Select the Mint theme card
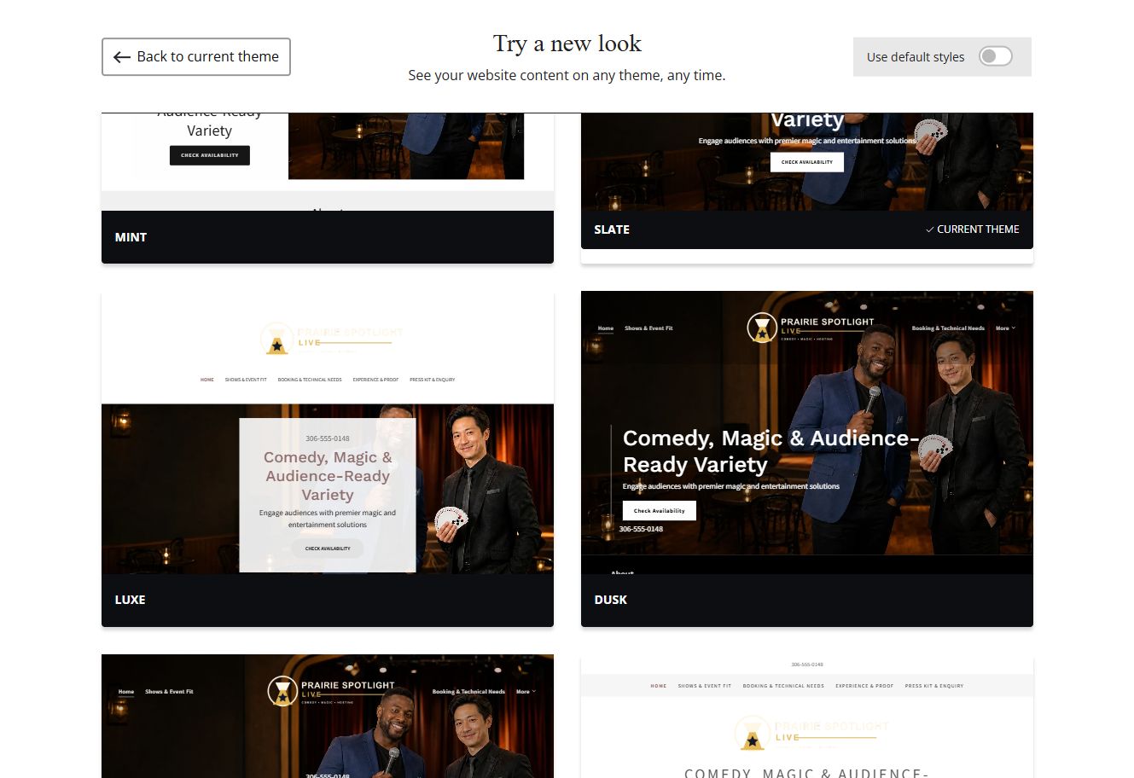This screenshot has height=778, width=1134. [328, 188]
